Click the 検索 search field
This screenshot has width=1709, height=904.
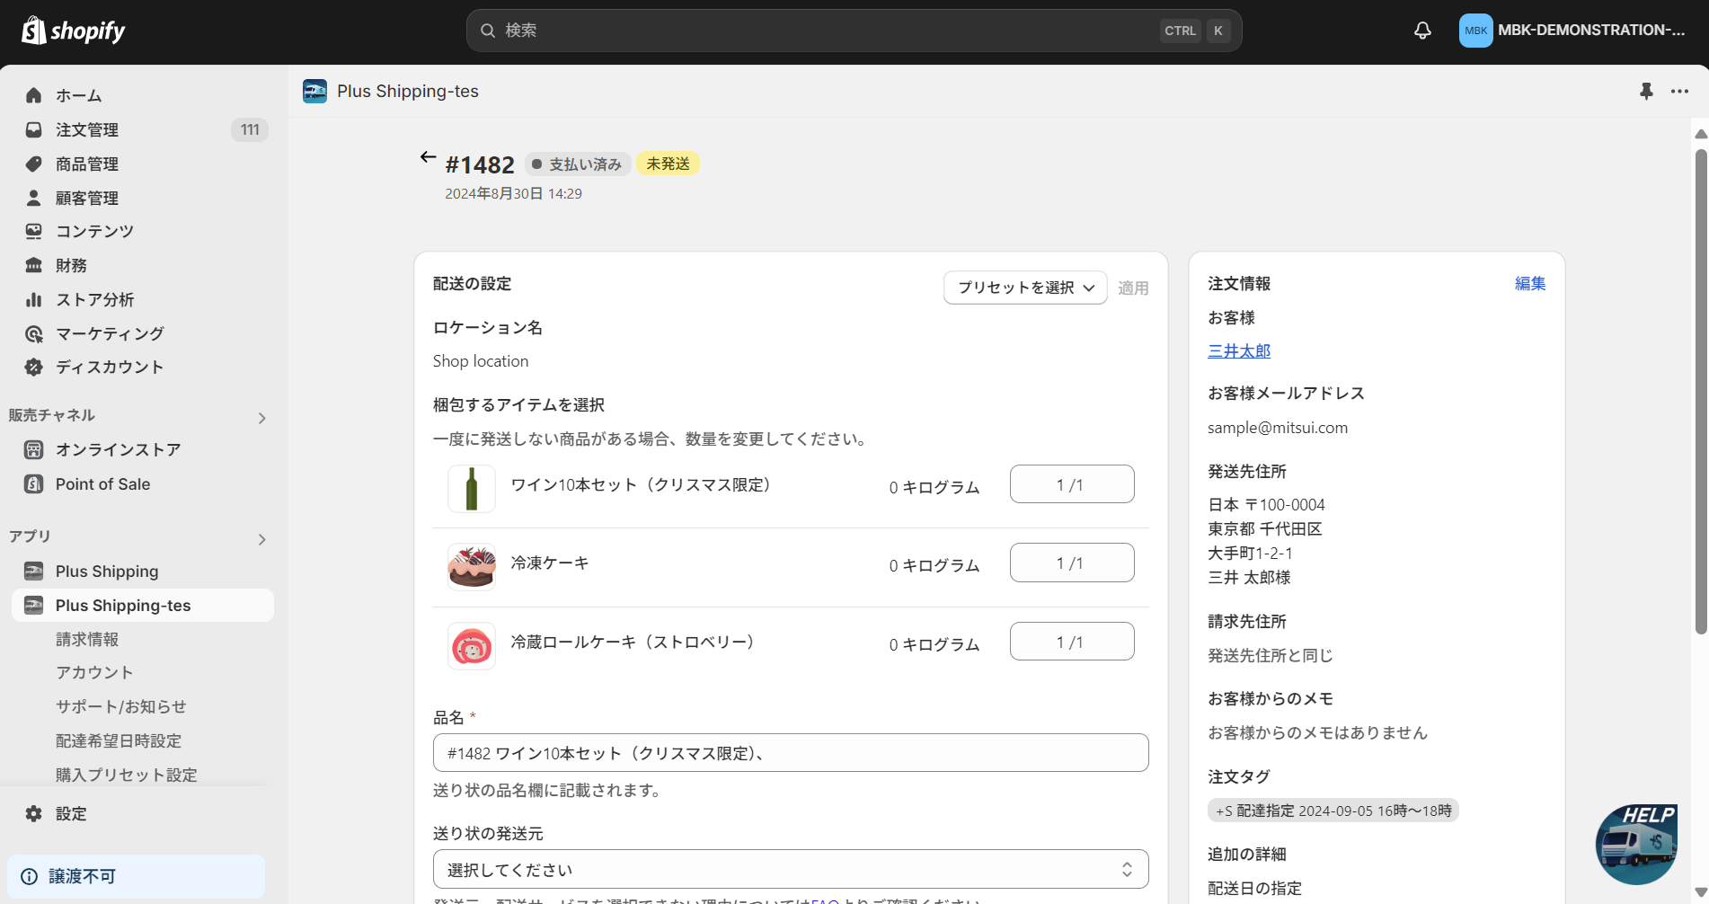click(854, 31)
